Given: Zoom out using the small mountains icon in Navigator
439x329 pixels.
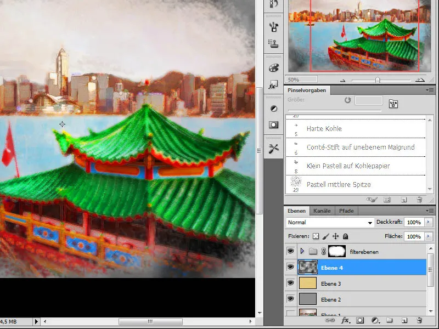Looking at the screenshot, I should click(342, 80).
